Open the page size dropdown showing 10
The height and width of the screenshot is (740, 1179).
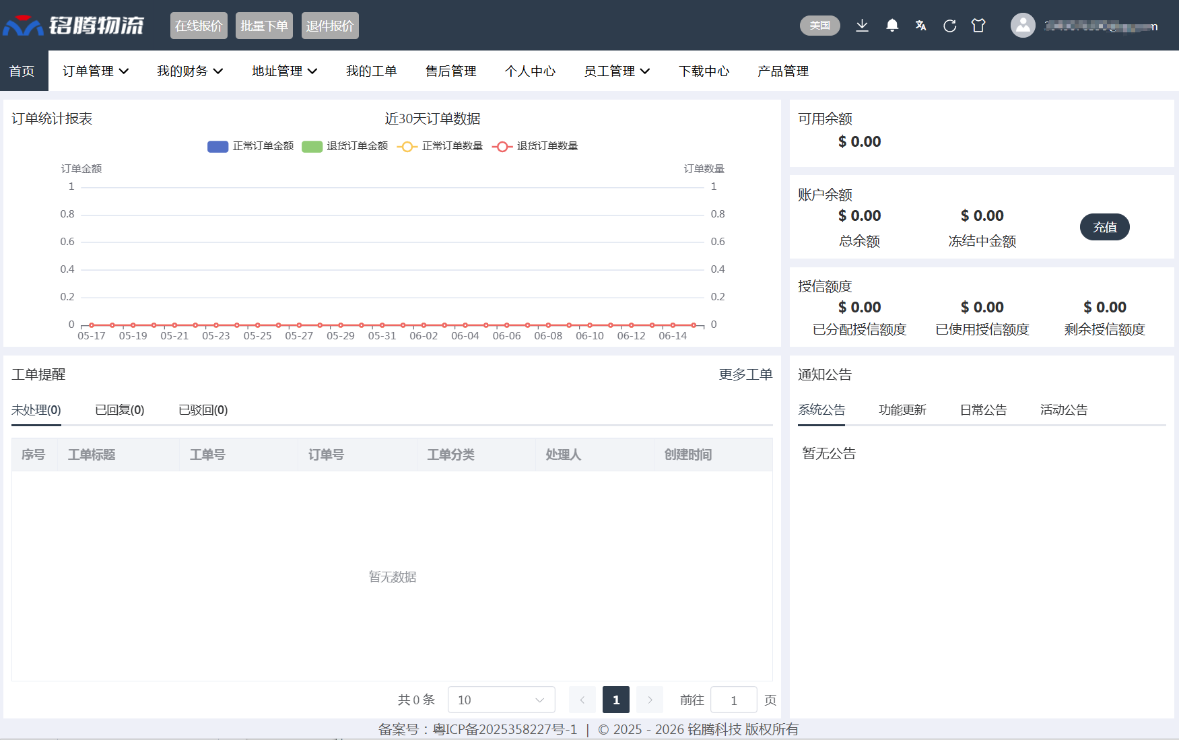(501, 700)
